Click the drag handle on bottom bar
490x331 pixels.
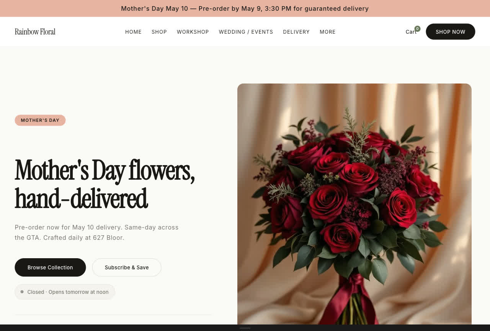pos(245,328)
